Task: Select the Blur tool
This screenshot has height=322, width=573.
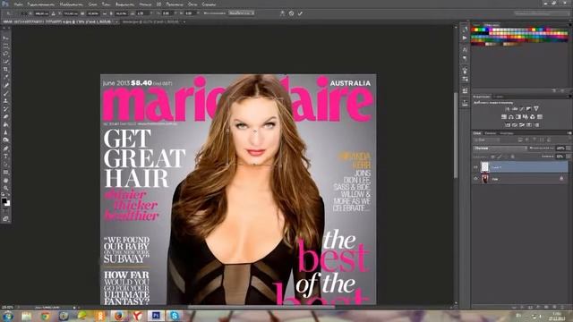Action: [5, 132]
